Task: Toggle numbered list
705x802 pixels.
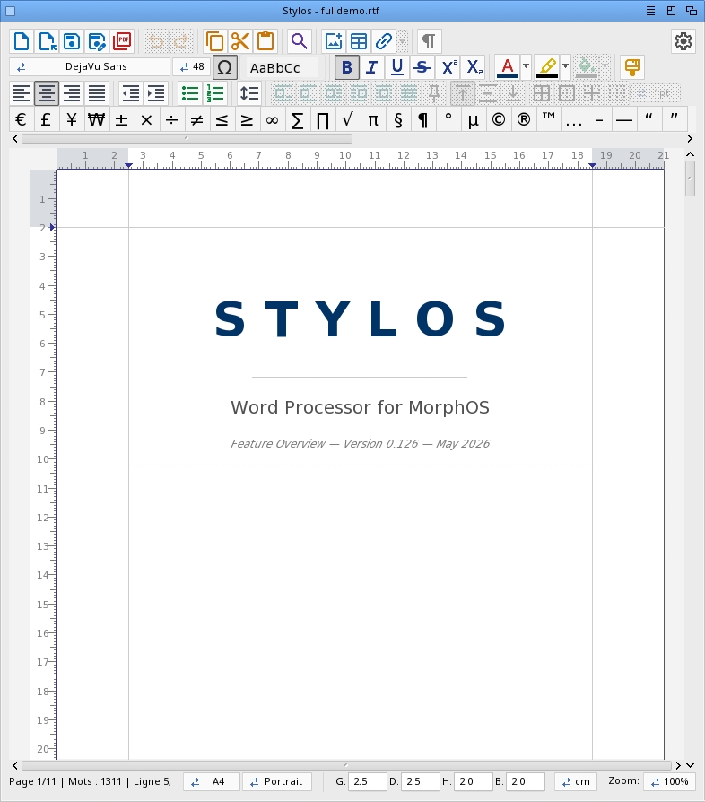Action: click(x=215, y=93)
